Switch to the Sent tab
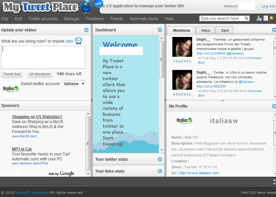The width and height of the screenshot is (276, 197). click(x=225, y=30)
